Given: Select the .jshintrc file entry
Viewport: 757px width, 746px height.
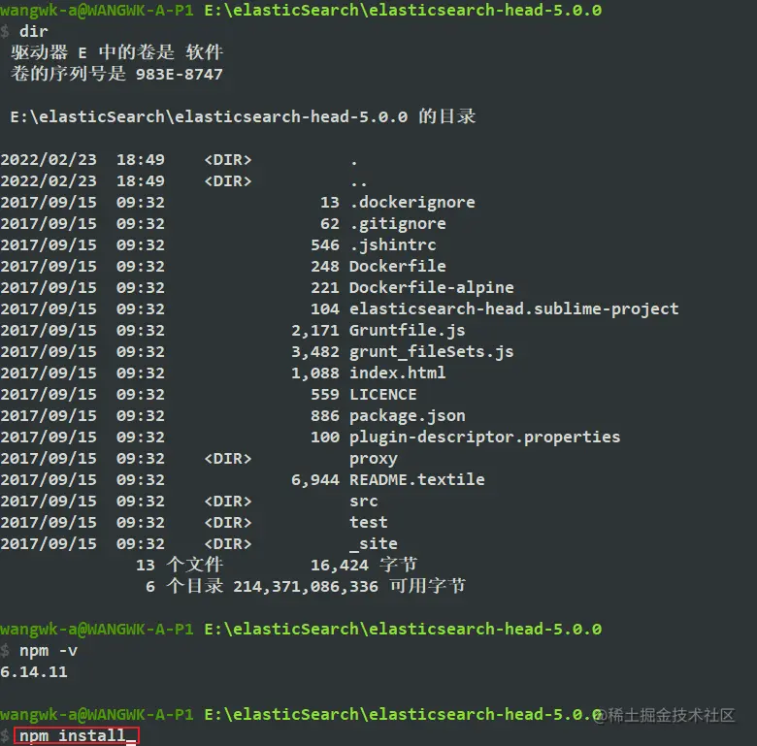Looking at the screenshot, I should (392, 245).
